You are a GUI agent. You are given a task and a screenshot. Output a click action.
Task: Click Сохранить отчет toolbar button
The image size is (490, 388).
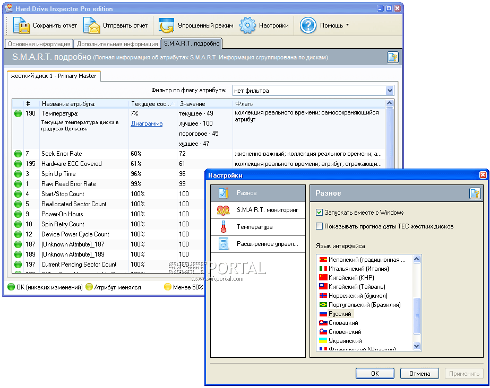tap(45, 25)
